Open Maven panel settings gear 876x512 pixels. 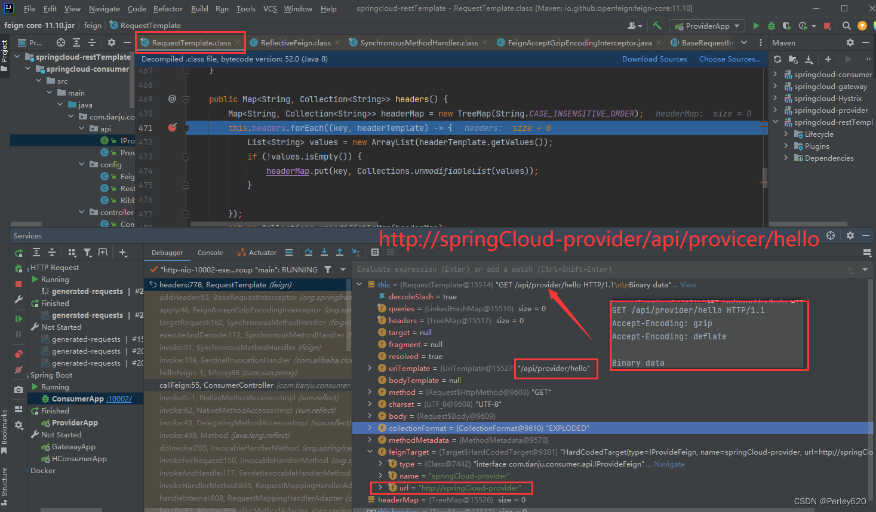[850, 42]
